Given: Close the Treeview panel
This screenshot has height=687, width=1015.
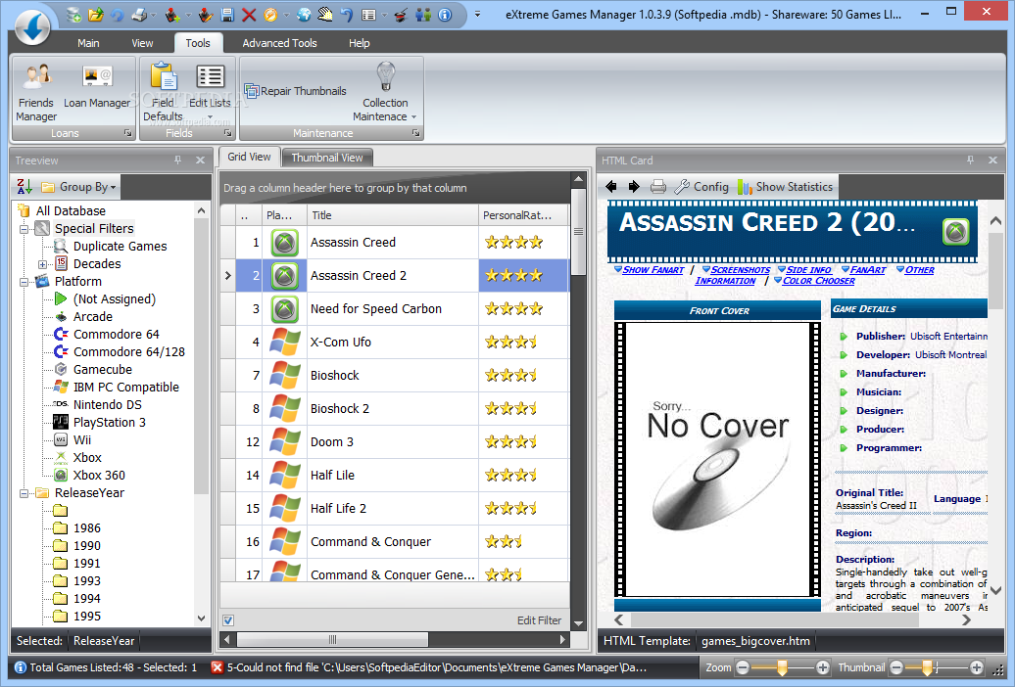Looking at the screenshot, I should tap(200, 160).
